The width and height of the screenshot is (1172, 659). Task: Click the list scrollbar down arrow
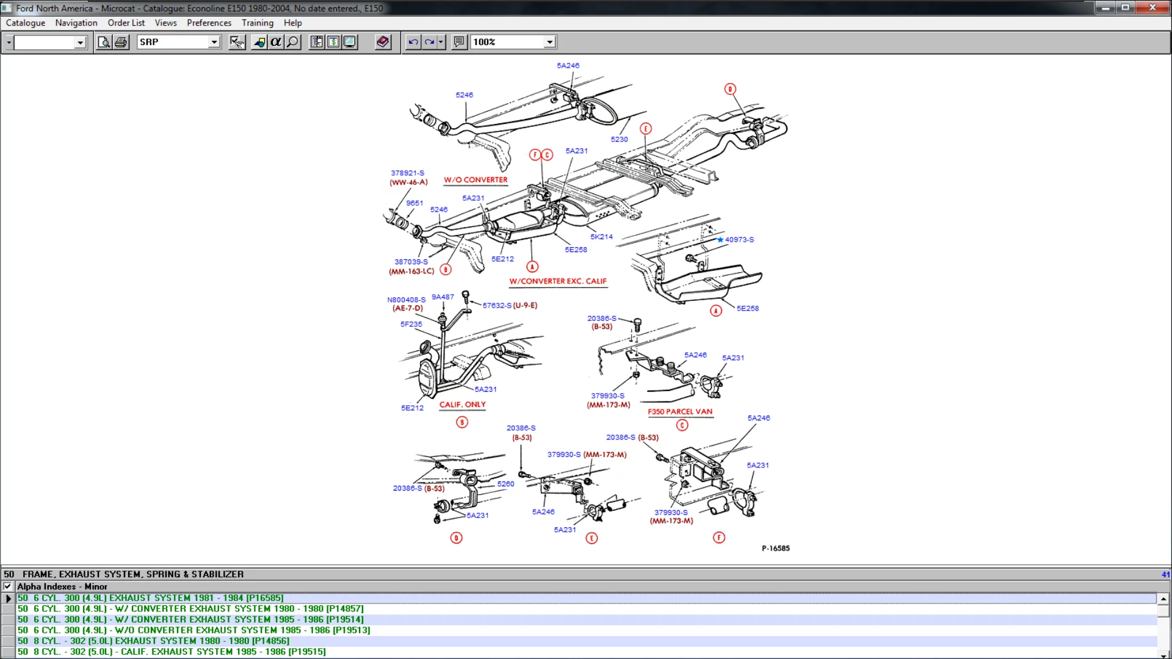tap(1163, 655)
